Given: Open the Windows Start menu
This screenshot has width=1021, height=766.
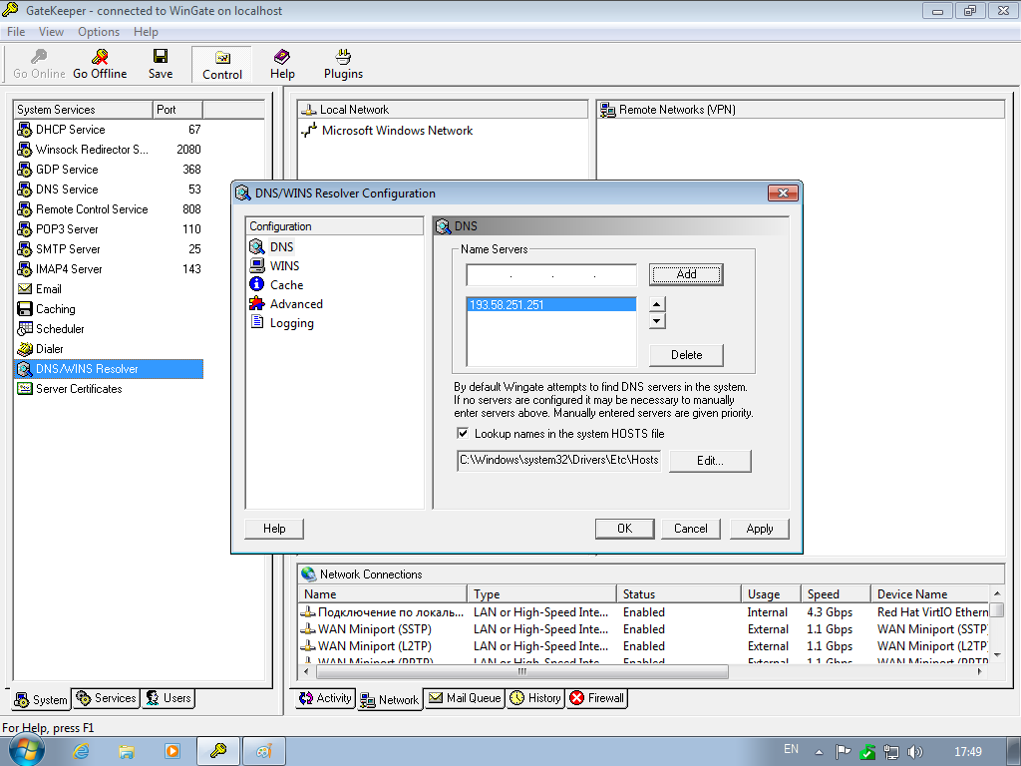Looking at the screenshot, I should tap(26, 751).
